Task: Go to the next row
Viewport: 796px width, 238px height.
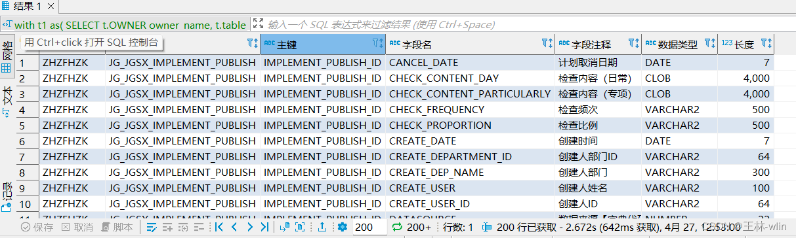Action: (x=249, y=228)
